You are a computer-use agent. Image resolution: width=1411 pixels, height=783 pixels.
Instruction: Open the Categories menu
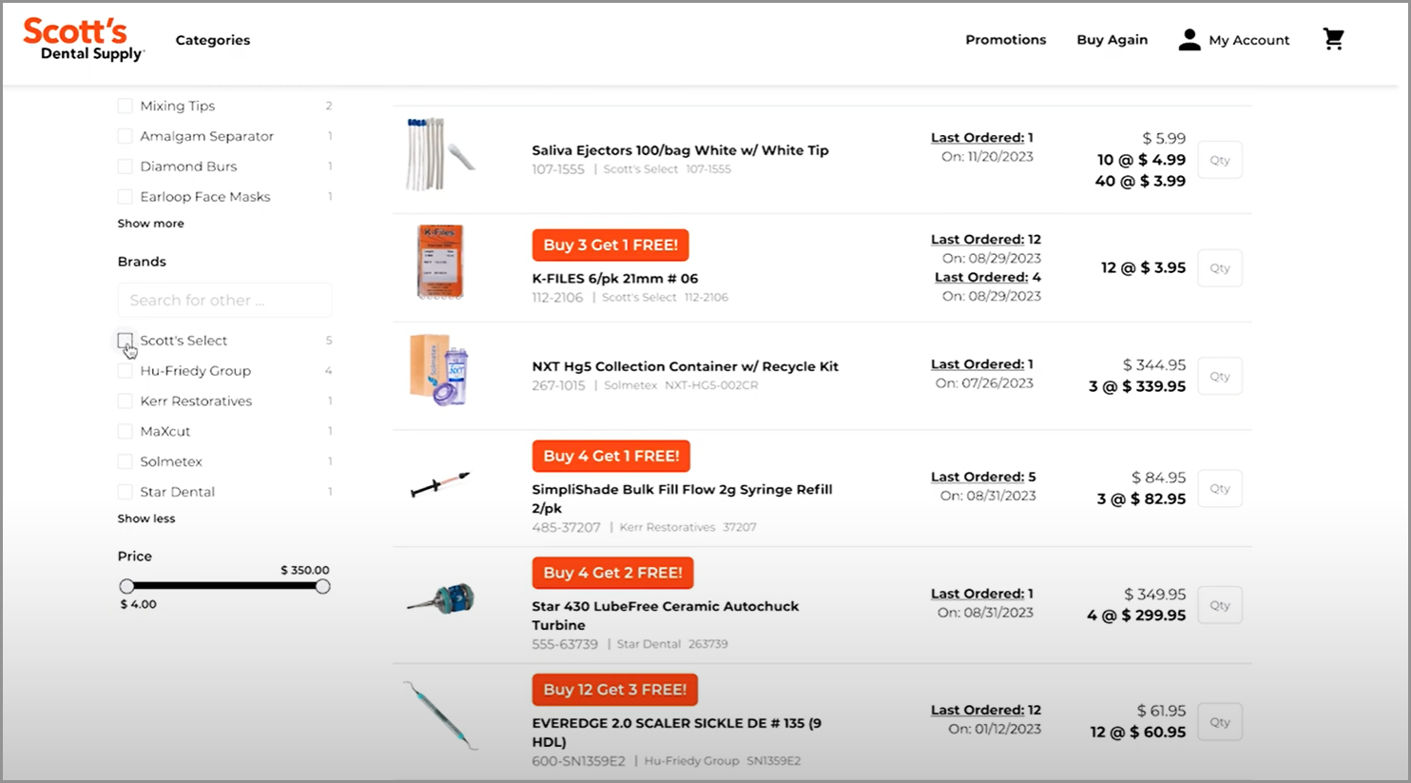tap(213, 40)
